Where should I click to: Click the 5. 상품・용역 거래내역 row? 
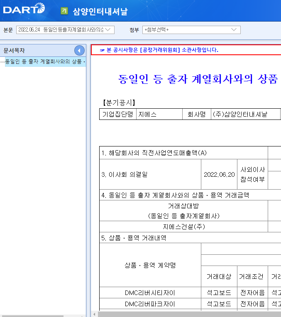point(190,238)
